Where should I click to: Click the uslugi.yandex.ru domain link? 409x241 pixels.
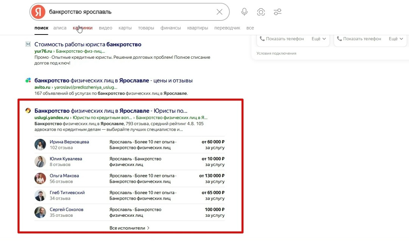(x=52, y=117)
